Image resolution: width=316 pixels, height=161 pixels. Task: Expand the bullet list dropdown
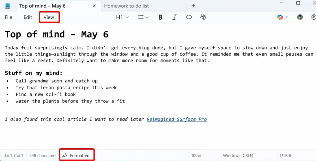pos(143,17)
